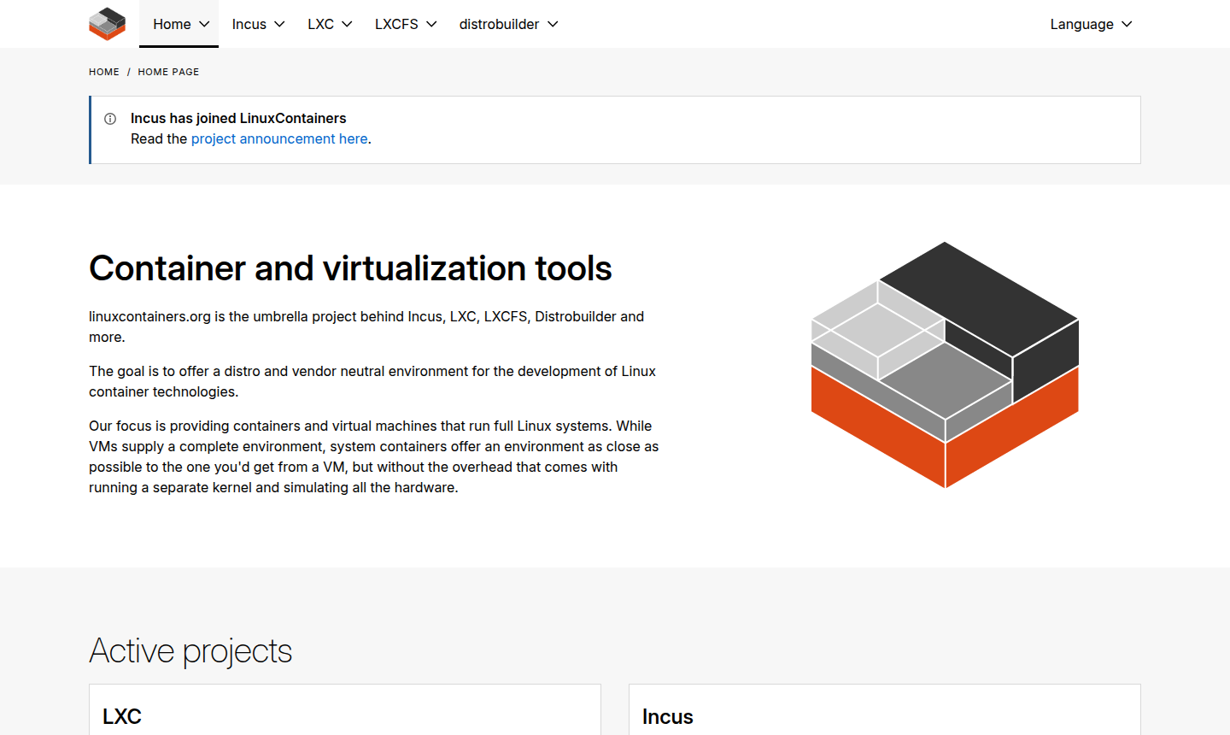Click the LXCFS chevron arrow
Image resolution: width=1230 pixels, height=735 pixels.
pos(431,24)
